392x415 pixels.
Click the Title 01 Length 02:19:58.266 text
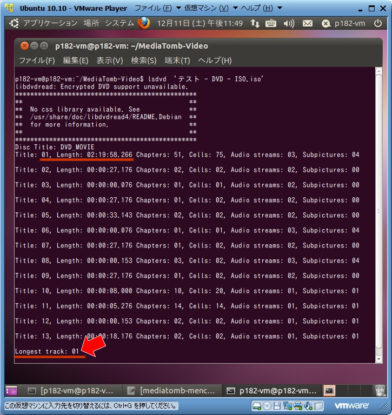click(x=87, y=155)
